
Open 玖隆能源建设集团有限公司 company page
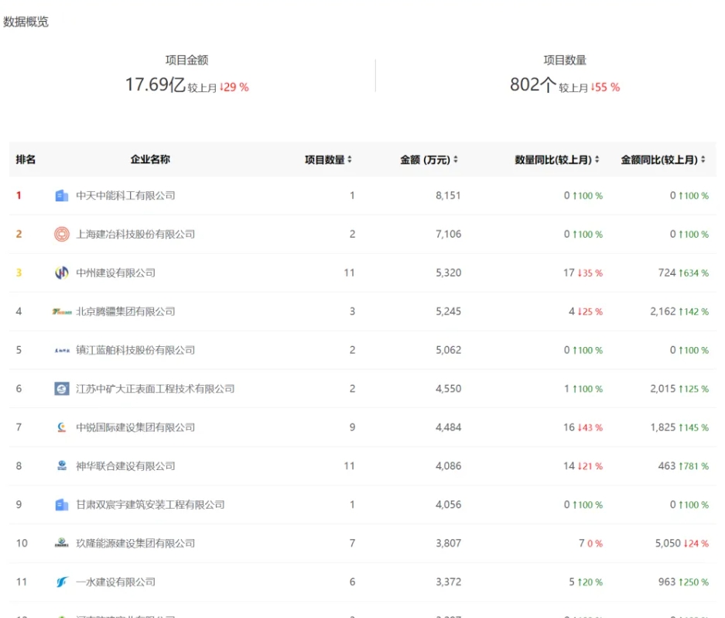coord(135,544)
